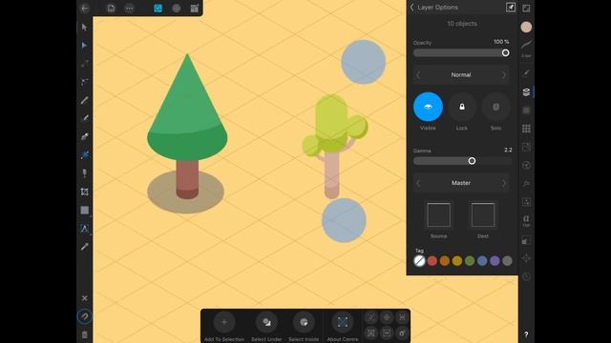The height and width of the screenshot is (343, 611).
Task: Open the Brushes studio
Action: coord(526,73)
